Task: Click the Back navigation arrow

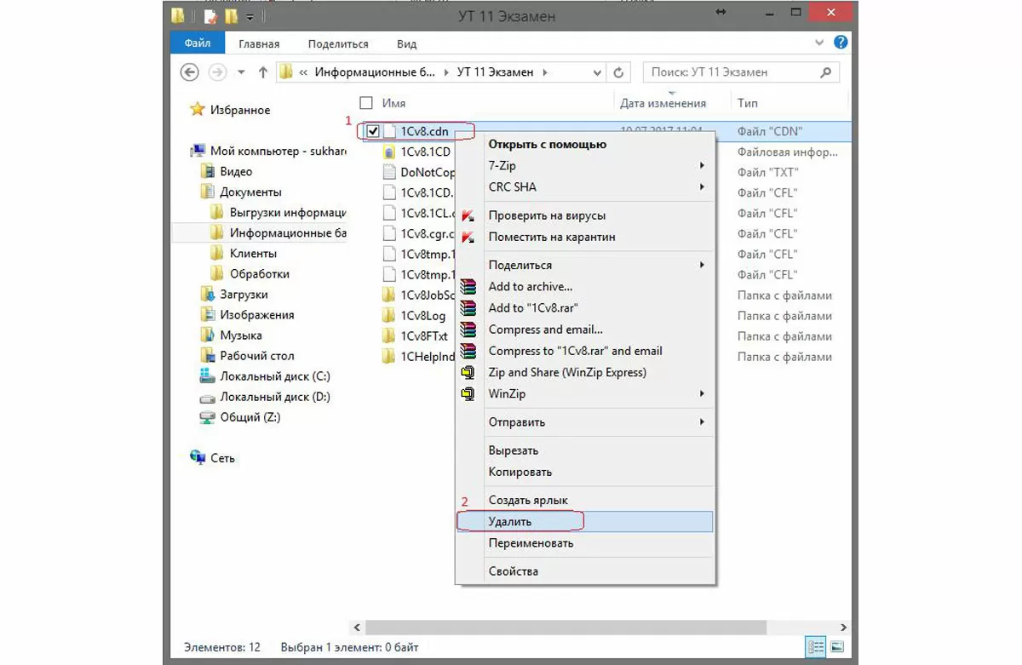Action: (190, 72)
